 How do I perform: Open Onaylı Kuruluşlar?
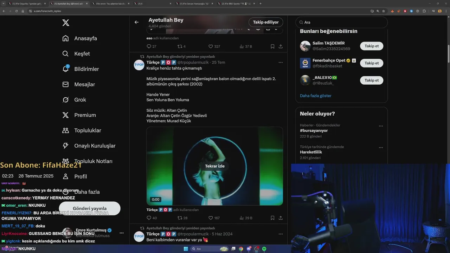pos(89,146)
